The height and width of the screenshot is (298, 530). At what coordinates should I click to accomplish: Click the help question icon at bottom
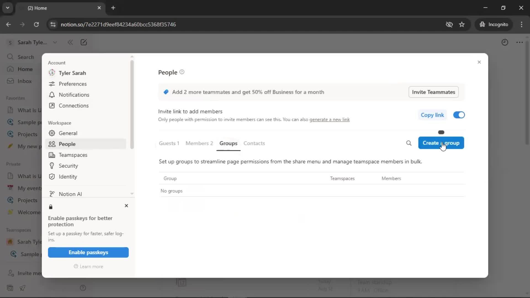[x=83, y=288]
